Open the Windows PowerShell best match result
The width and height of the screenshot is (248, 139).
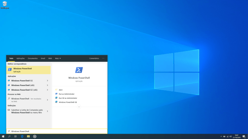click(x=28, y=70)
